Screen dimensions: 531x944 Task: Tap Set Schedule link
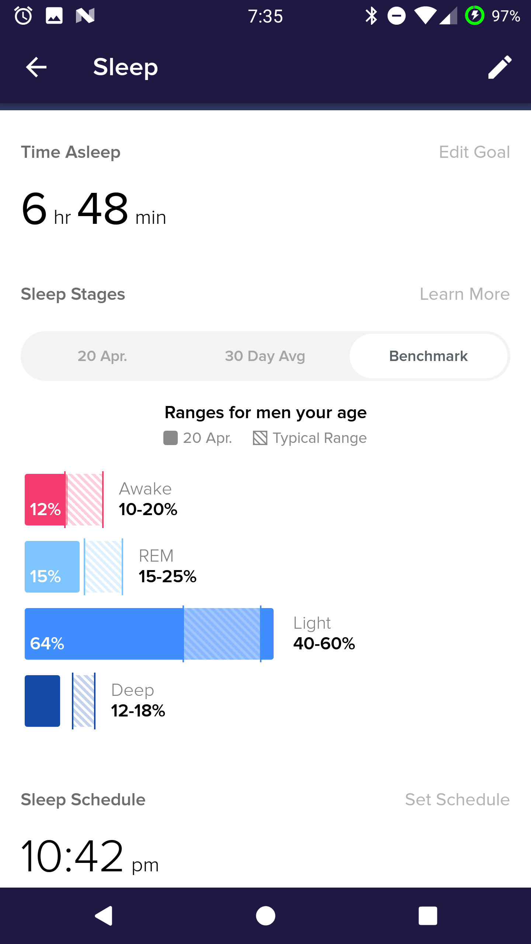click(457, 800)
